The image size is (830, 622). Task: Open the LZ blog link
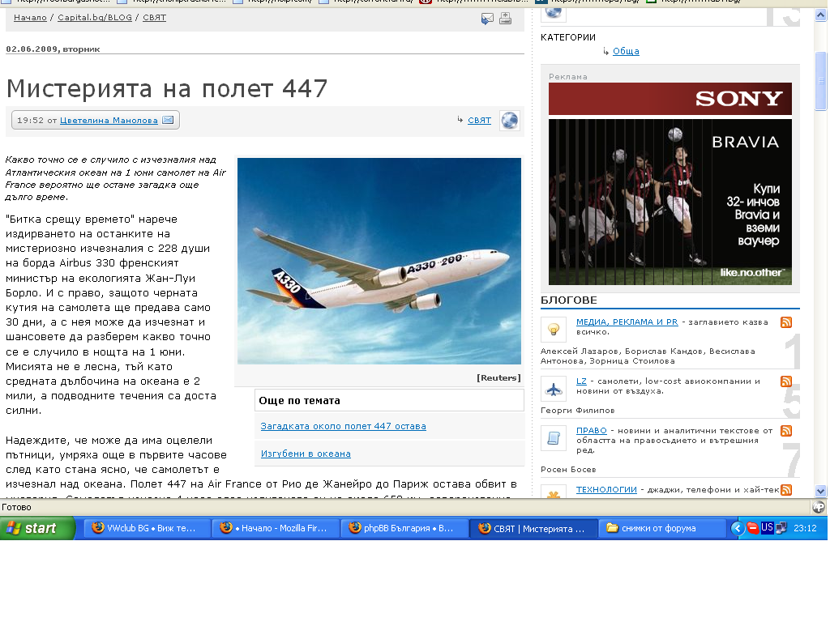581,381
